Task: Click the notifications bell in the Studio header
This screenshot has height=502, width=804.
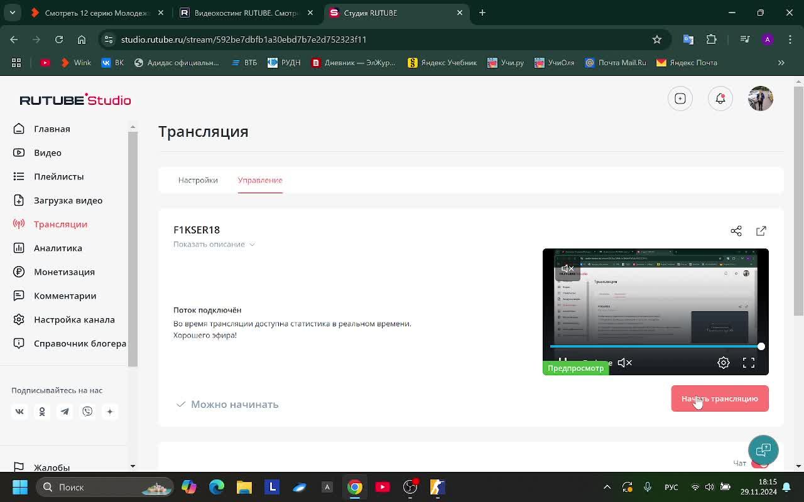Action: [720, 99]
